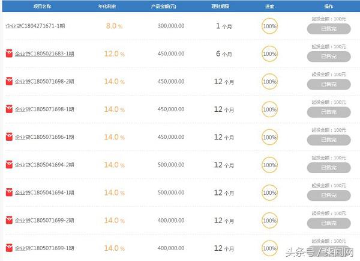This screenshot has width=360, height=261.
Task: Open project 企业贷C1805041694-2期
Action: pos(44,165)
